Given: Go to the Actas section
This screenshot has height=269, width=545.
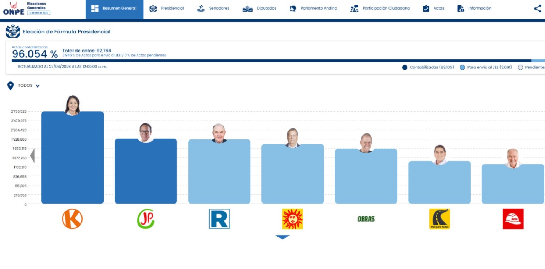Looking at the screenshot, I should [434, 9].
